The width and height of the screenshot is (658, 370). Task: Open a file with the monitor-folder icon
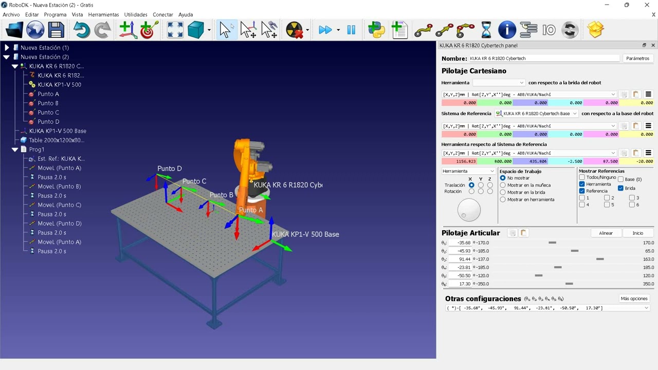tap(14, 30)
